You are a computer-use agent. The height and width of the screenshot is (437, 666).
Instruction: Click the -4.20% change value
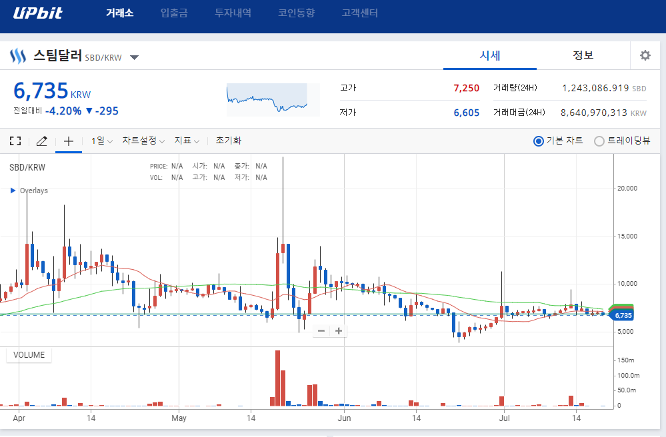pyautogui.click(x=63, y=111)
